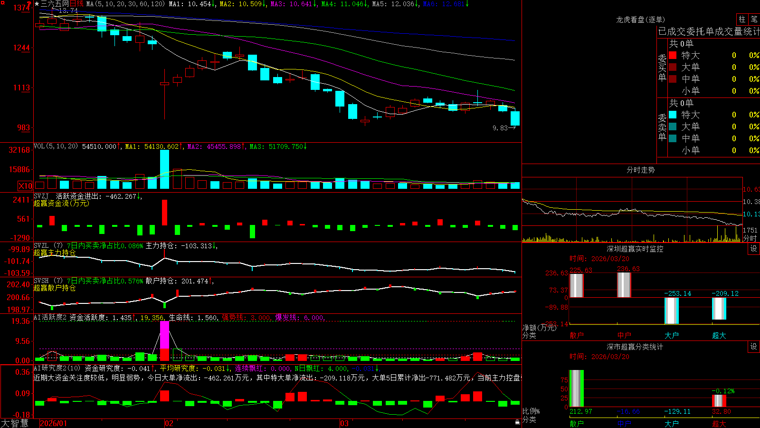Click the MA1: 10.454 value
Image resolution: width=760 pixels, height=428 pixels.
point(192,4)
